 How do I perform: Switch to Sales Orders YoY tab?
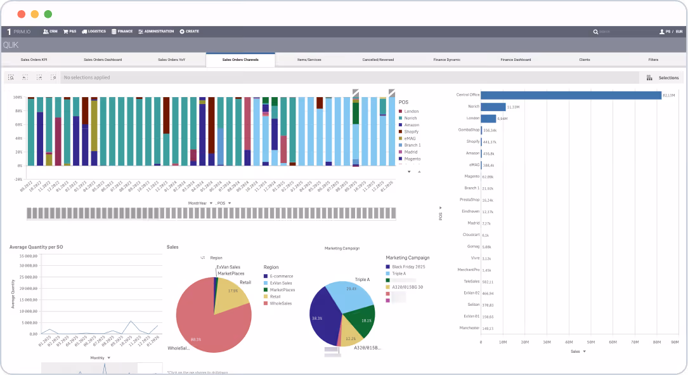pos(172,60)
